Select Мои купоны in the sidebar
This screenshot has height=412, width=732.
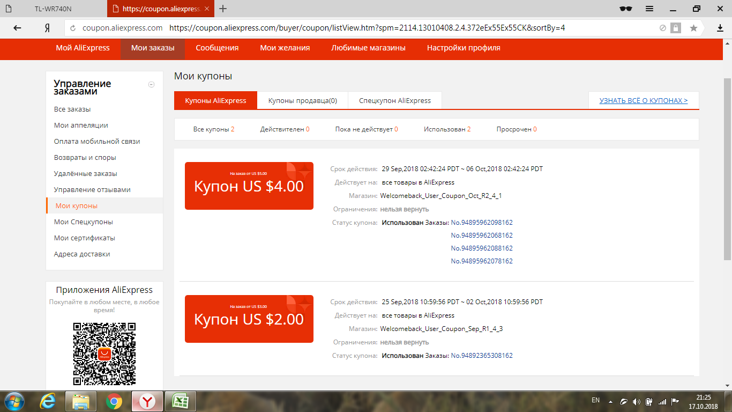(x=104, y=205)
